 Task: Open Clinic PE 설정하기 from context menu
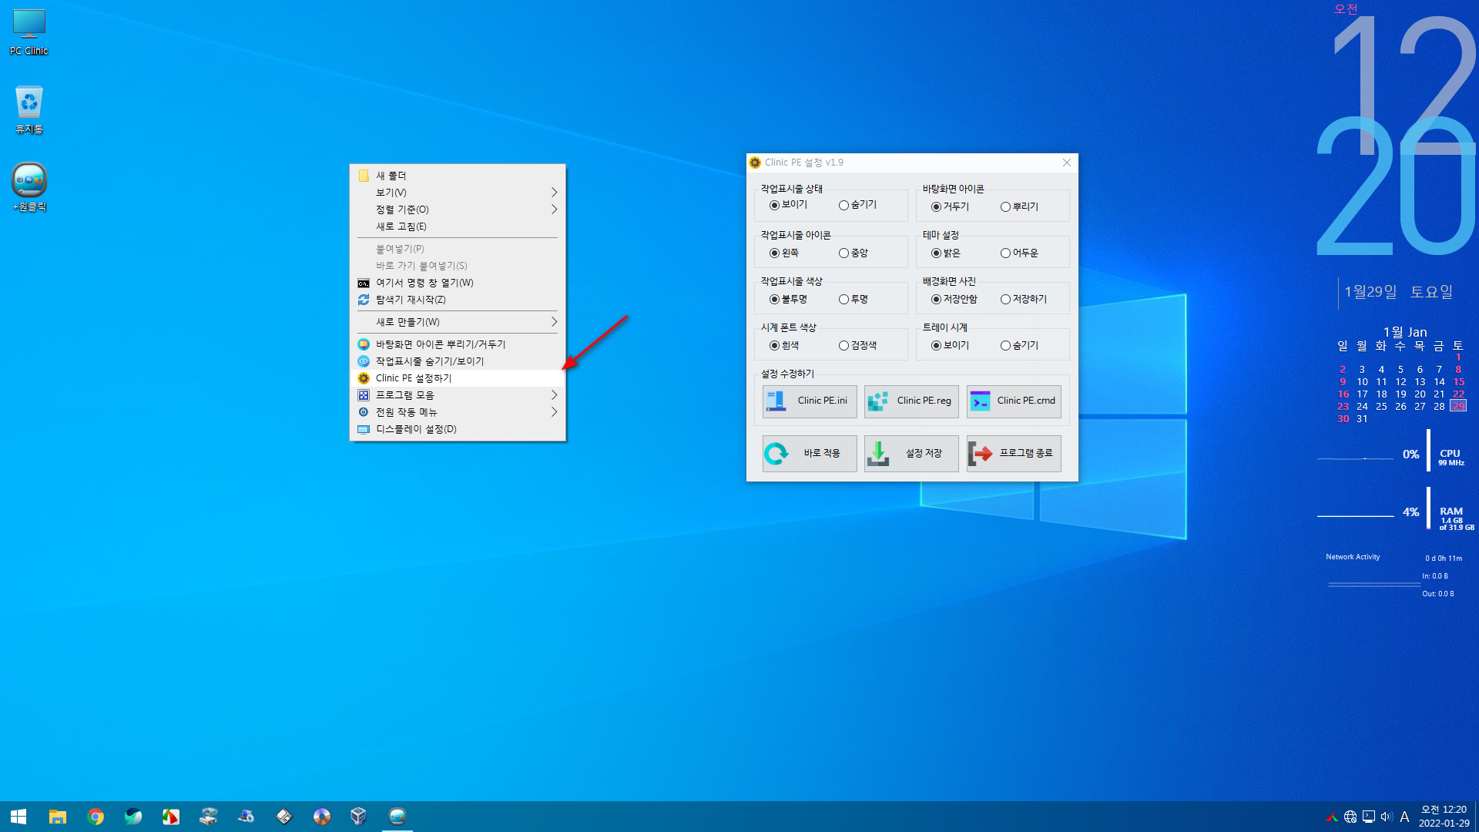[x=458, y=378]
